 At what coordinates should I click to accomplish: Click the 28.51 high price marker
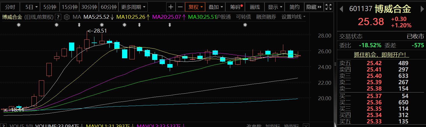pyautogui.click(x=100, y=31)
